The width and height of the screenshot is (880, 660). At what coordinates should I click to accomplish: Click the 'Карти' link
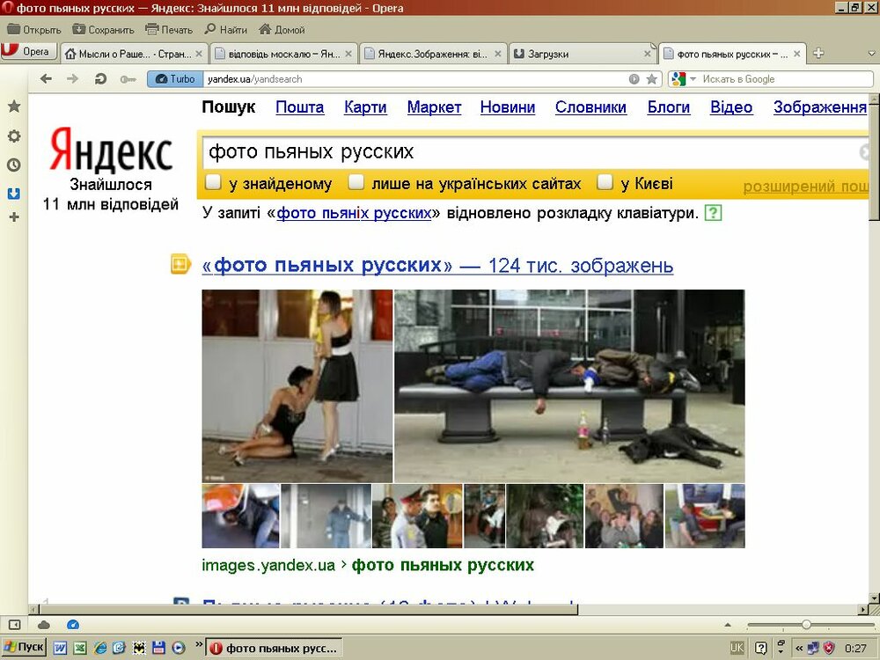click(365, 107)
